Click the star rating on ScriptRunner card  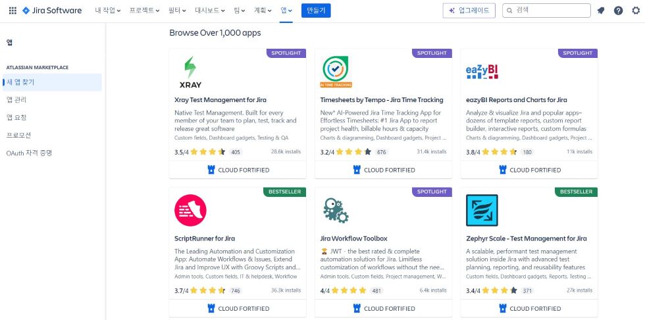[207, 290]
